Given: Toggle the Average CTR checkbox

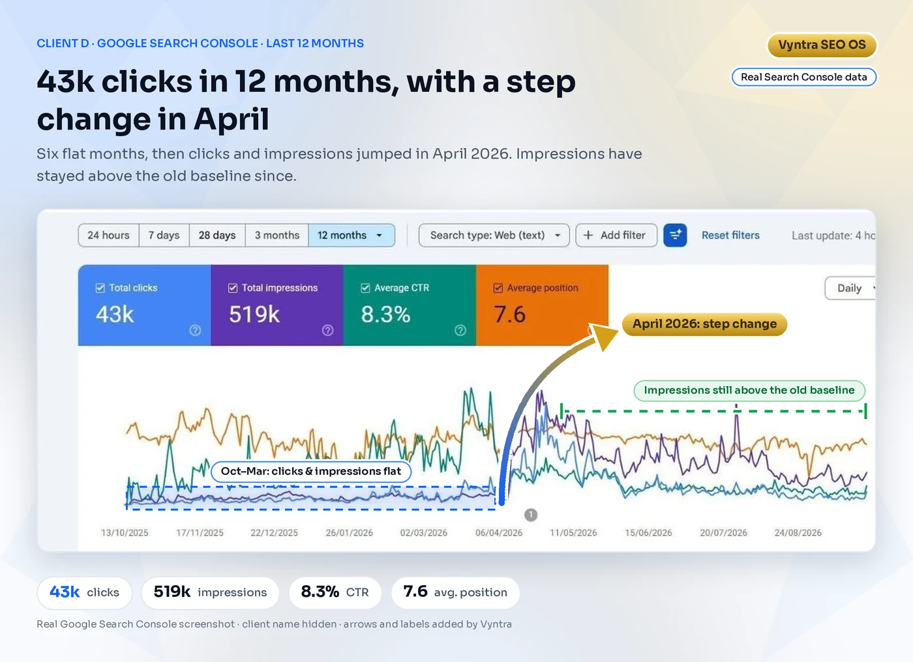Looking at the screenshot, I should point(365,288).
